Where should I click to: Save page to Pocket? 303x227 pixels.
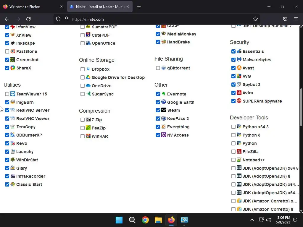(x=285, y=19)
